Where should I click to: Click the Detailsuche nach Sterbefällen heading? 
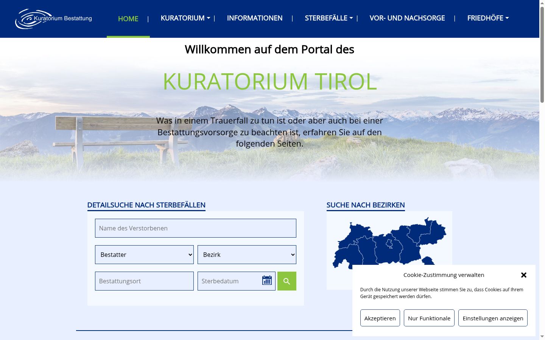pos(146,205)
